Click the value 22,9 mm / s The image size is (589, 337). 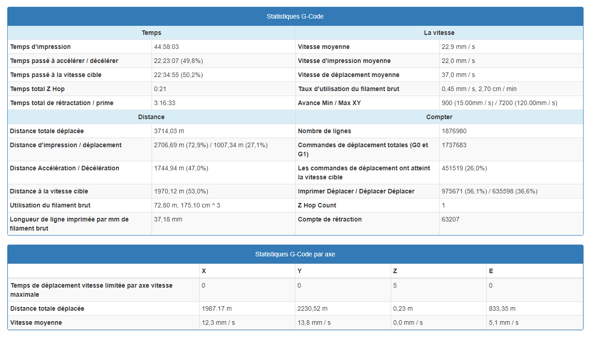458,47
